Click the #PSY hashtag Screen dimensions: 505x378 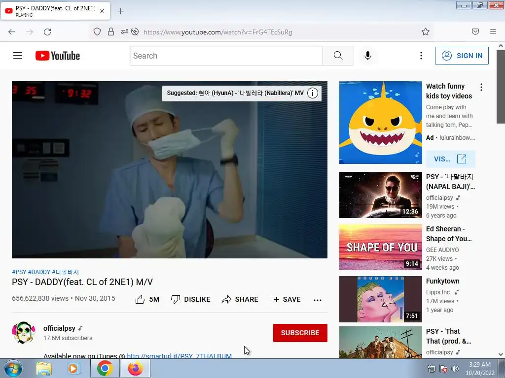(19, 272)
